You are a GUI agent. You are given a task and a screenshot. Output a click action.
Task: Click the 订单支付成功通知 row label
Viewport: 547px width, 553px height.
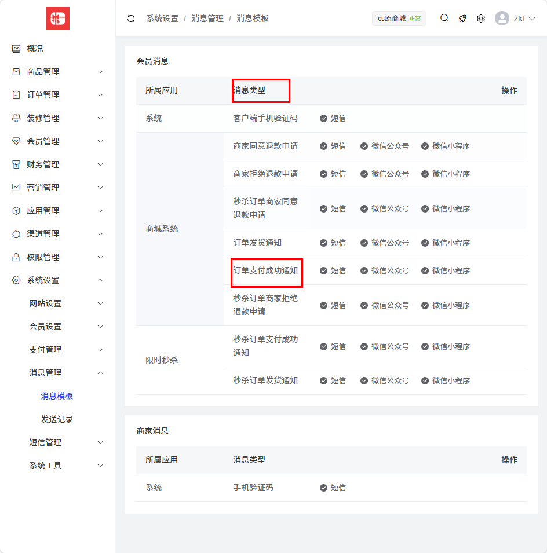(x=265, y=270)
